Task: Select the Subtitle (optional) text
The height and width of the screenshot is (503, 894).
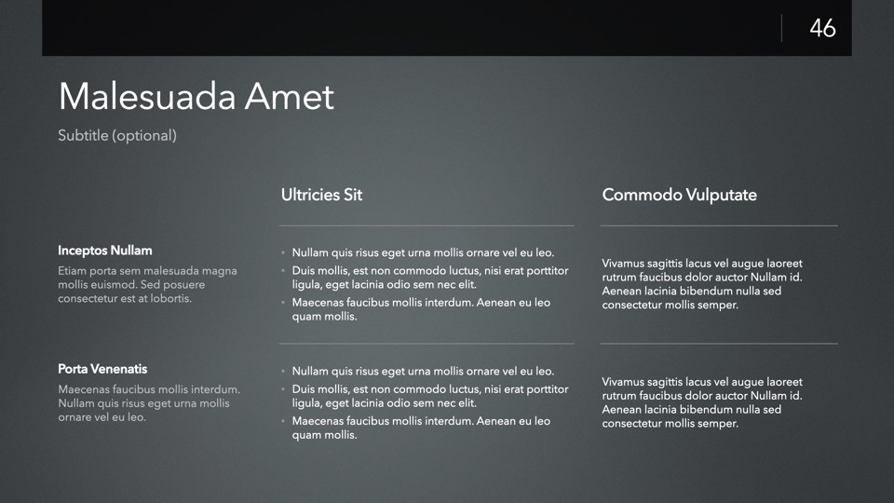Action: 117,136
